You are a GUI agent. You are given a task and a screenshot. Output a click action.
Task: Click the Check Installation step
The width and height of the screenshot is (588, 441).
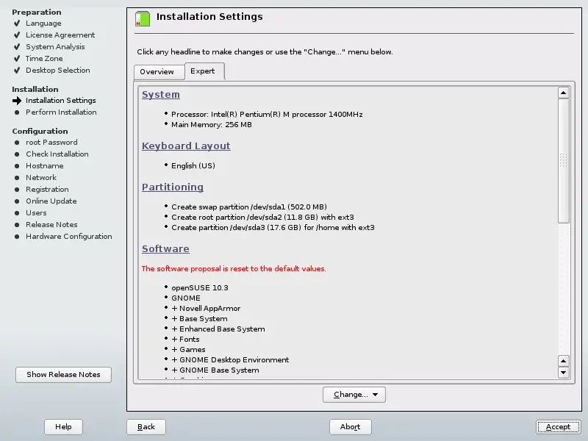click(57, 154)
